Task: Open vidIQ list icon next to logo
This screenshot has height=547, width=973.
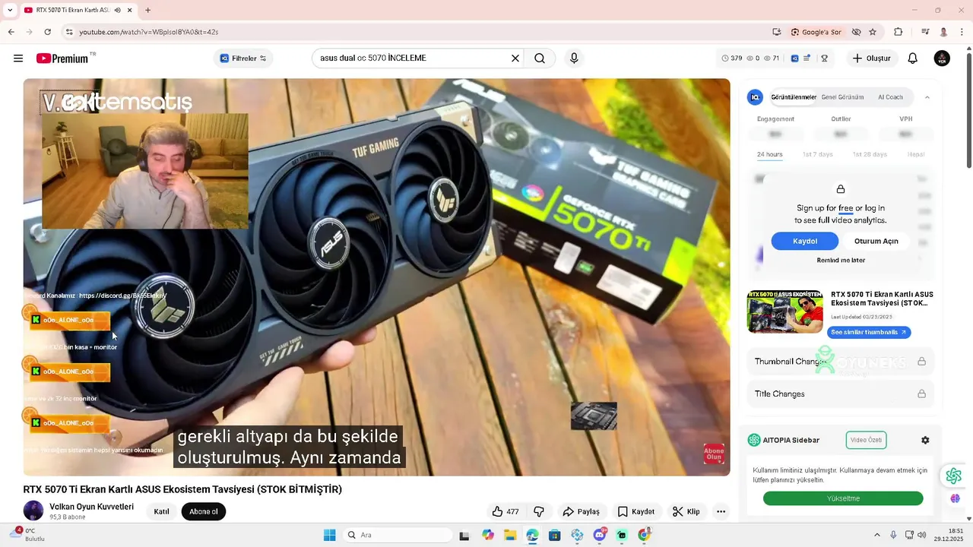Action: (x=807, y=58)
